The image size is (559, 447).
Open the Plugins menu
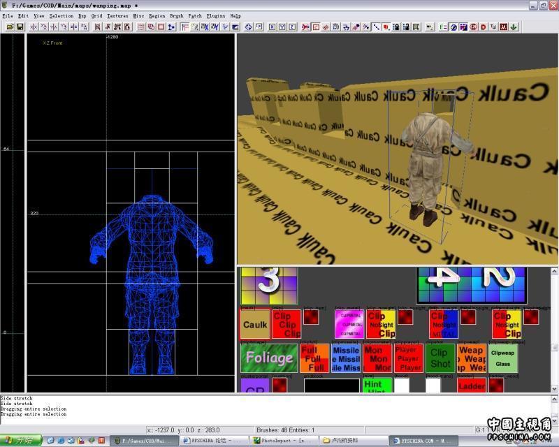(216, 15)
